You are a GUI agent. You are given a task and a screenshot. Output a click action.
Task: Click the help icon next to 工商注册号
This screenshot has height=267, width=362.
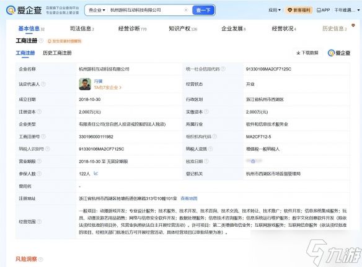[x=43, y=137]
